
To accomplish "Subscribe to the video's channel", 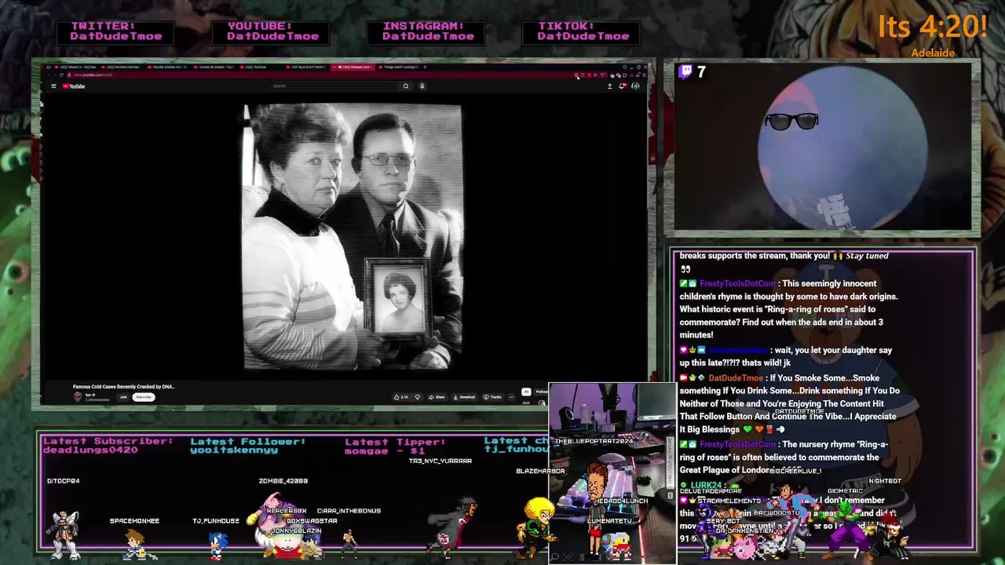I will click(x=144, y=397).
